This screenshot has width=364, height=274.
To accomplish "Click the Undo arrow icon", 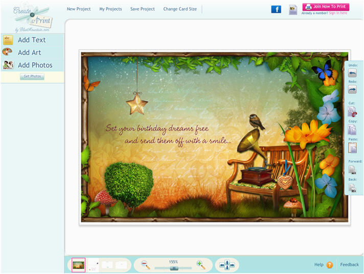I will pos(352,73).
